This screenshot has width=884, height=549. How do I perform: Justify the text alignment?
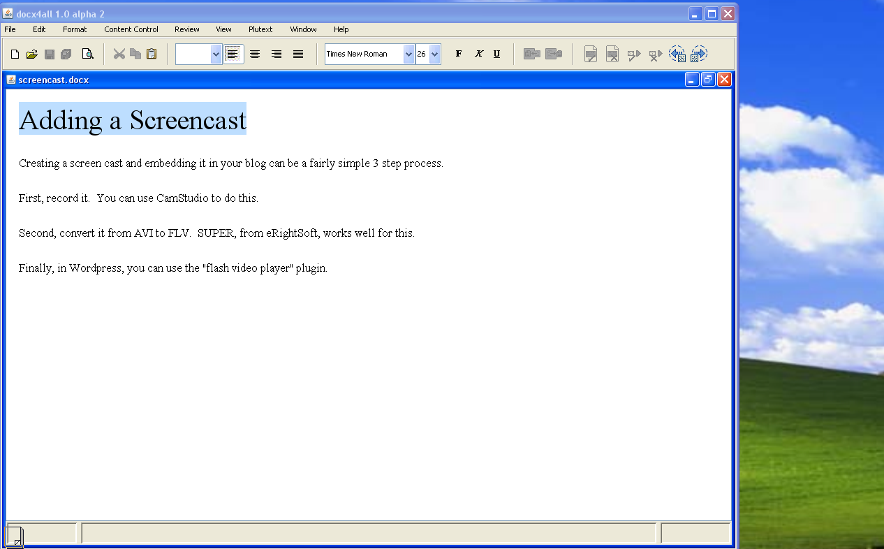point(298,54)
